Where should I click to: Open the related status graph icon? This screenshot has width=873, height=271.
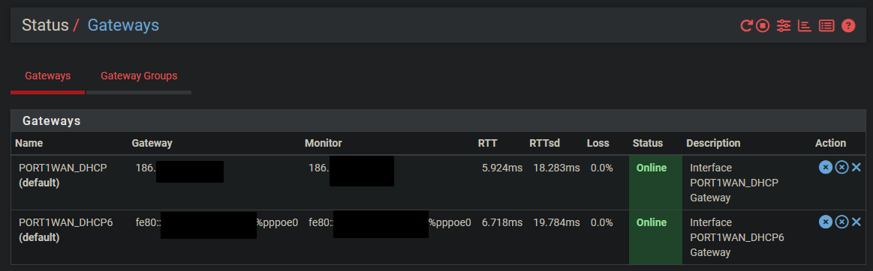tap(805, 25)
